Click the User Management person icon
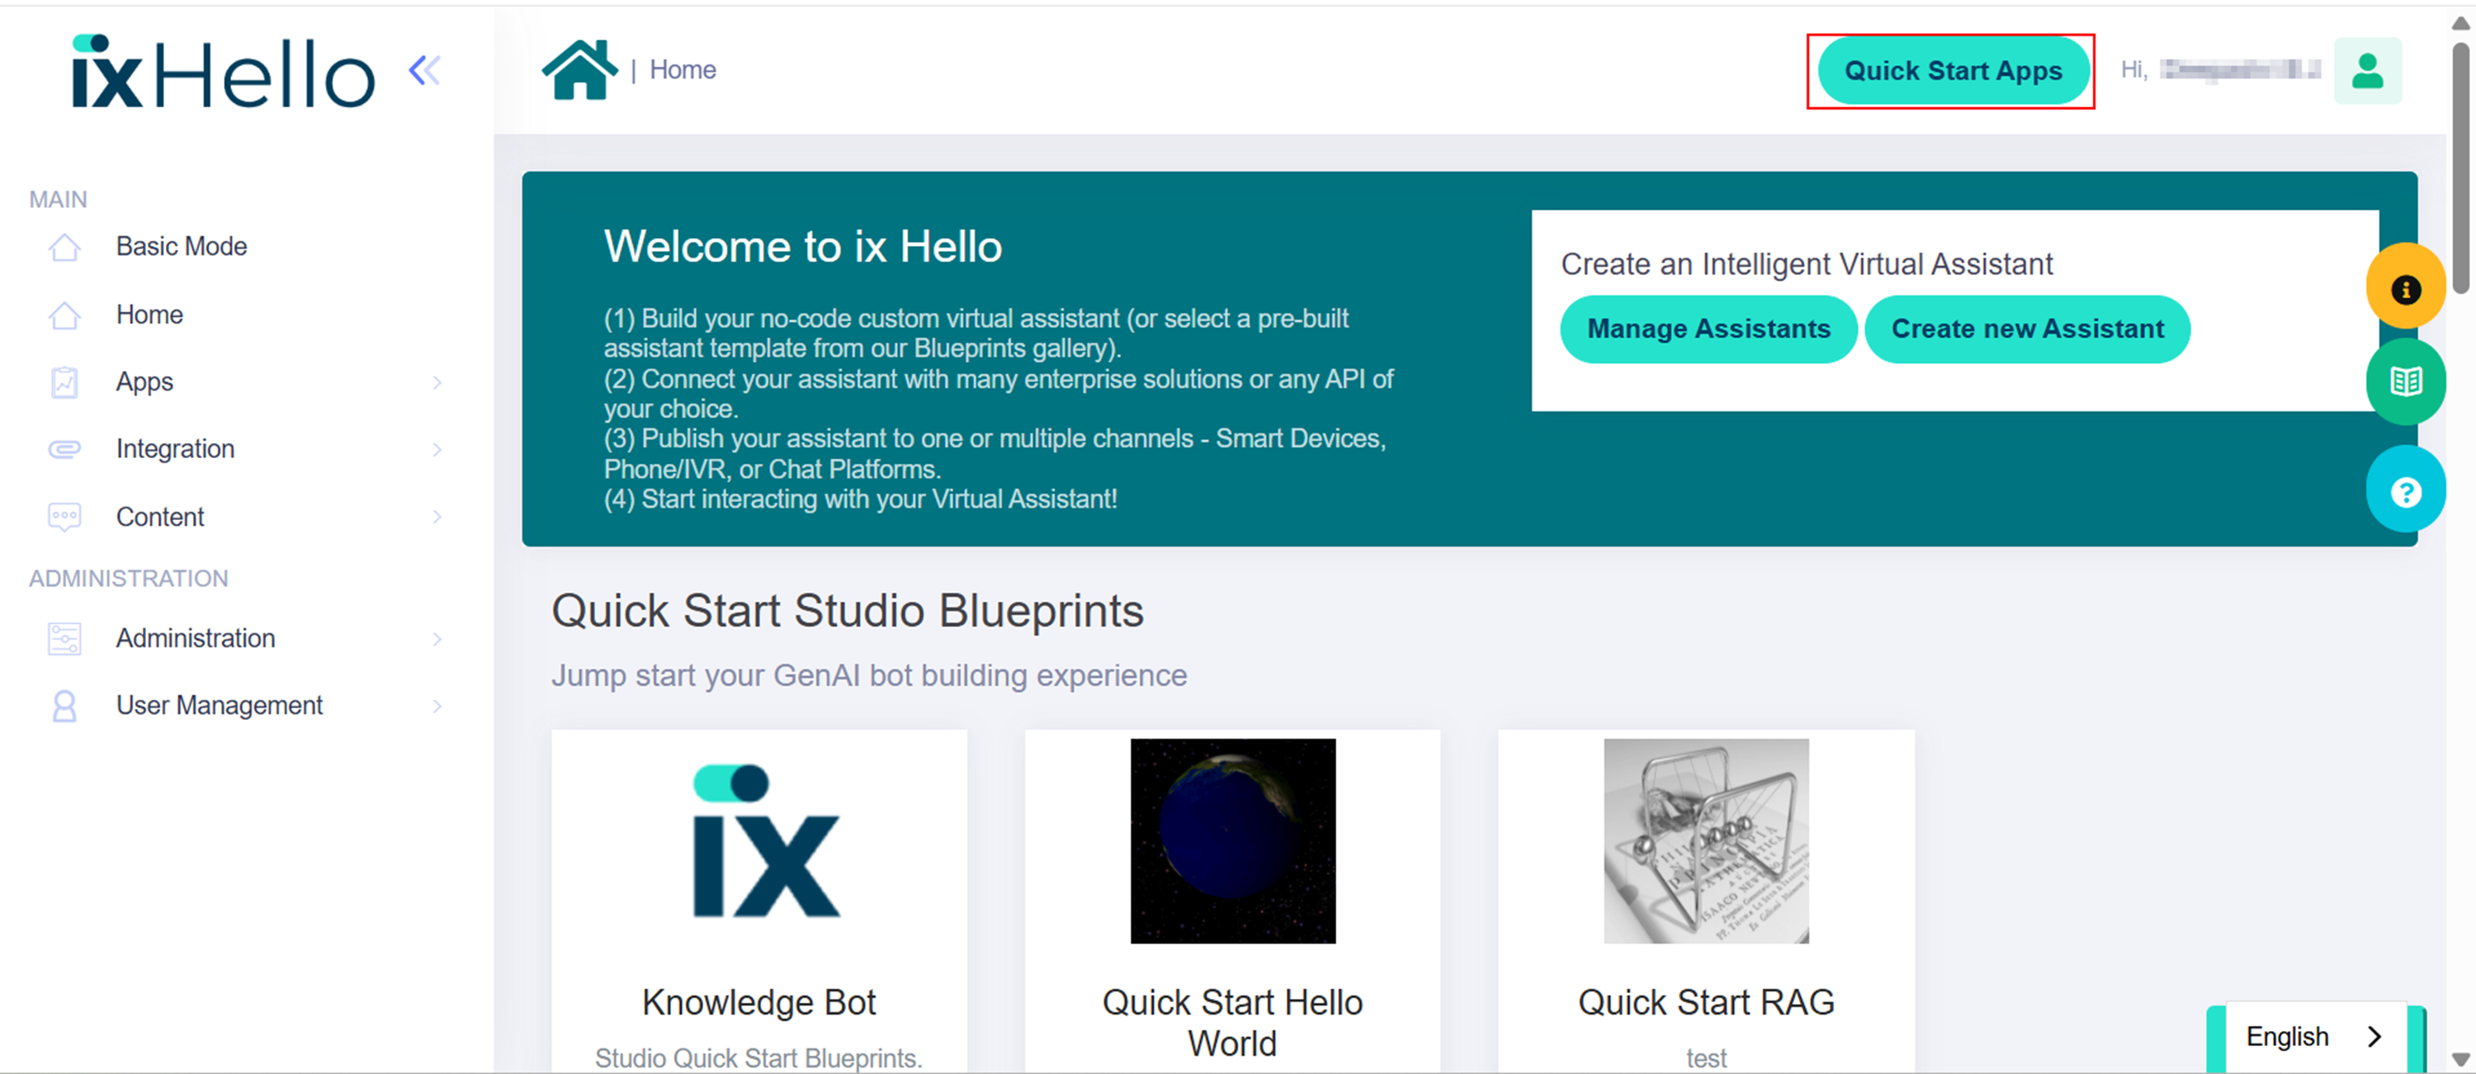Image resolution: width=2476 pixels, height=1074 pixels. (x=64, y=706)
